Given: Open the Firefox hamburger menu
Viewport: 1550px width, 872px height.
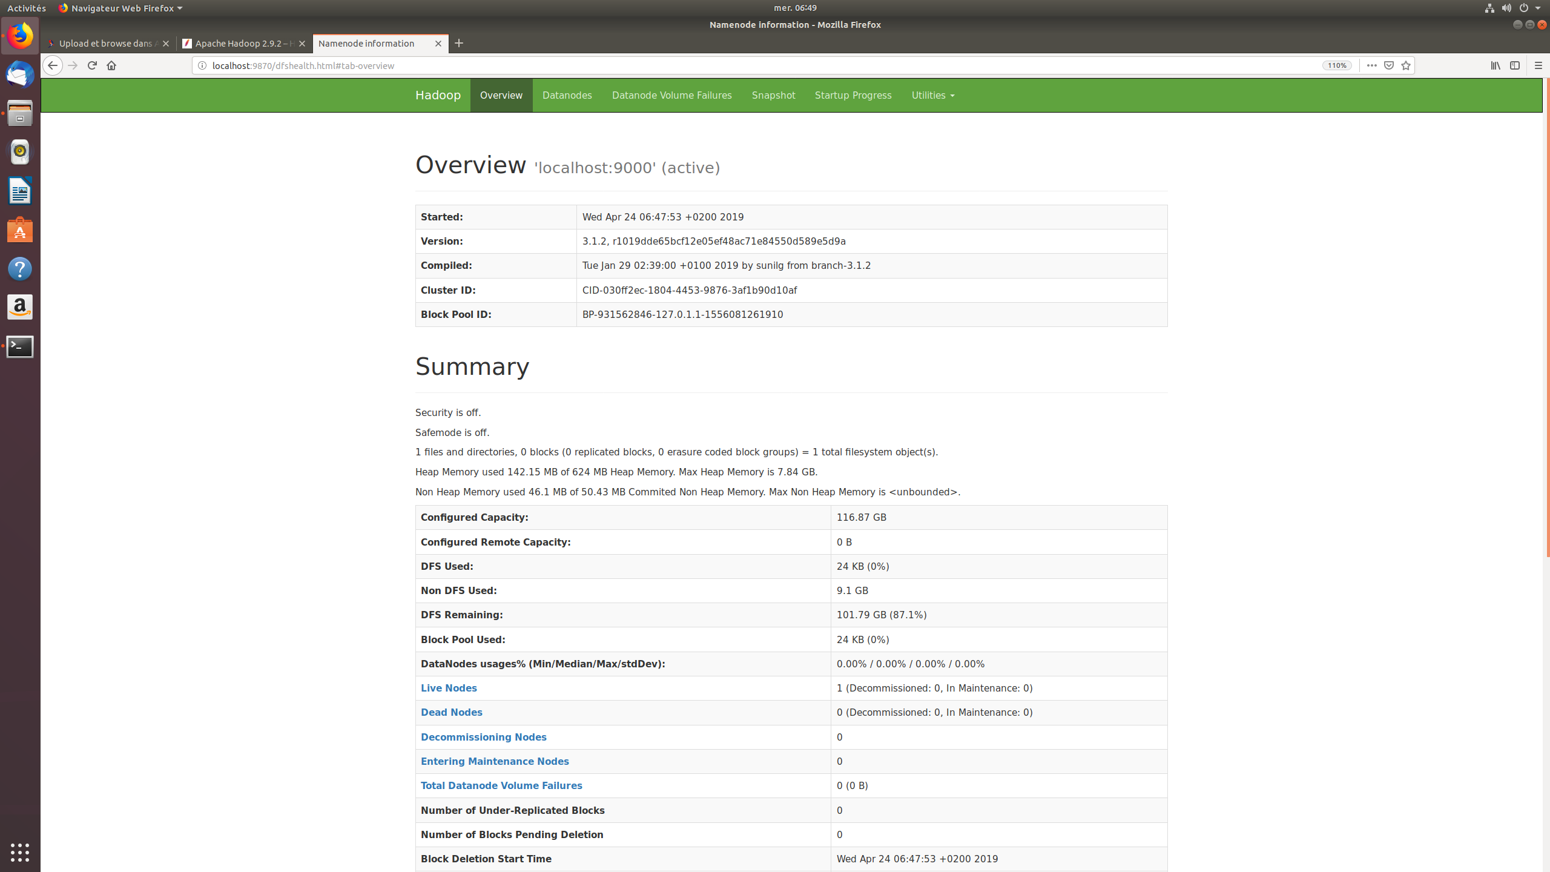Looking at the screenshot, I should [x=1538, y=65].
